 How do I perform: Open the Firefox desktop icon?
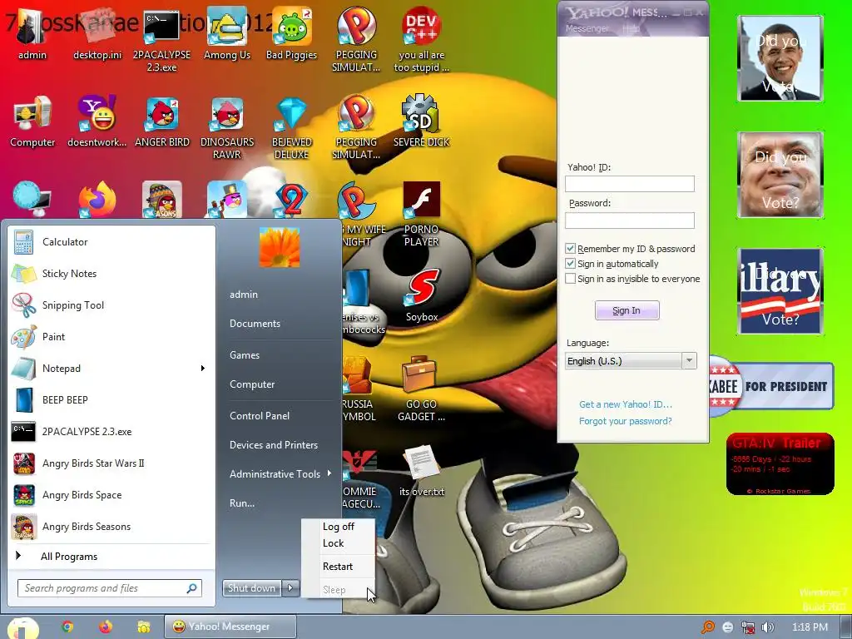(x=97, y=200)
